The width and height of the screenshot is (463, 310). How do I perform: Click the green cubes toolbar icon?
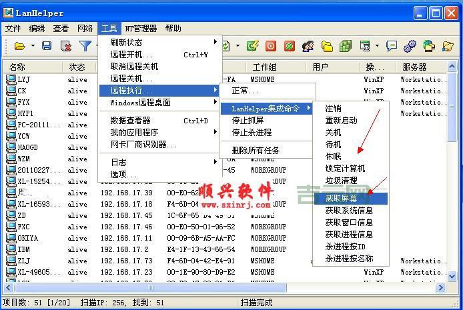[x=346, y=46]
